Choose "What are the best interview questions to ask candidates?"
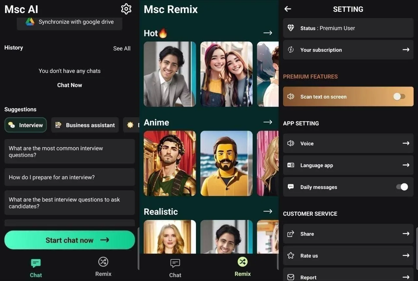 (x=70, y=203)
